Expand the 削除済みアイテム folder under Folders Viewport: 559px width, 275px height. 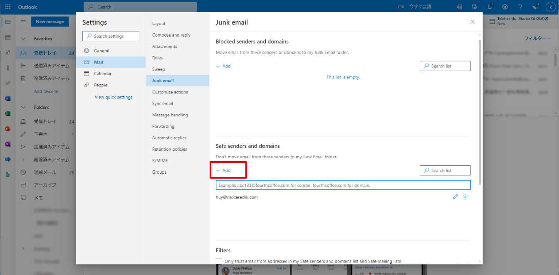[23, 160]
